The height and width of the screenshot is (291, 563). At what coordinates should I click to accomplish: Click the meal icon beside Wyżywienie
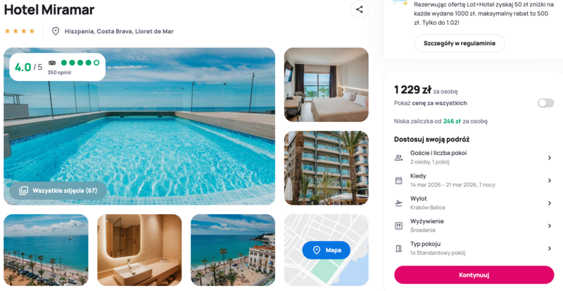398,226
